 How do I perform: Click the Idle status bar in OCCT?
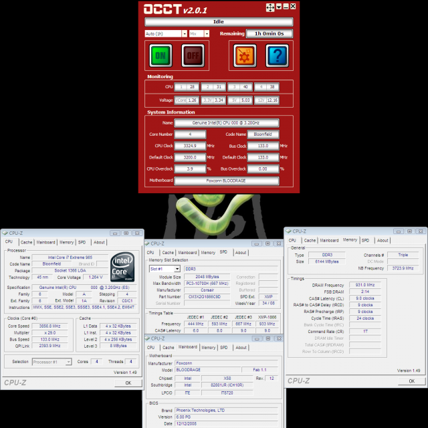coord(219,21)
